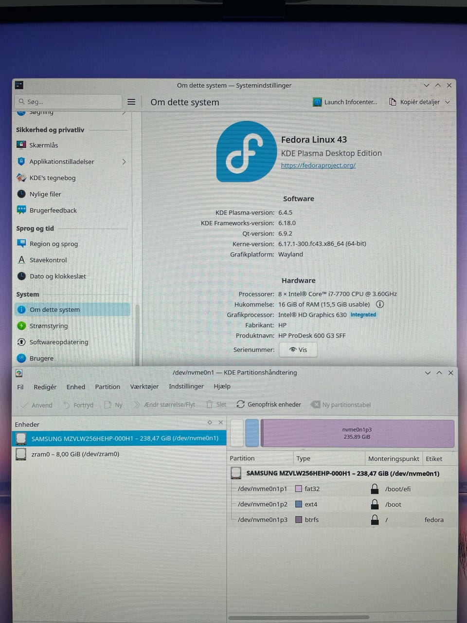The height and width of the screenshot is (623, 467).
Task: Open Redigér menu
Action: tap(45, 387)
